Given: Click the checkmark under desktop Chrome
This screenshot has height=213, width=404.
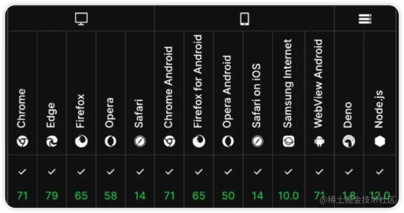Looking at the screenshot, I should (23, 172).
